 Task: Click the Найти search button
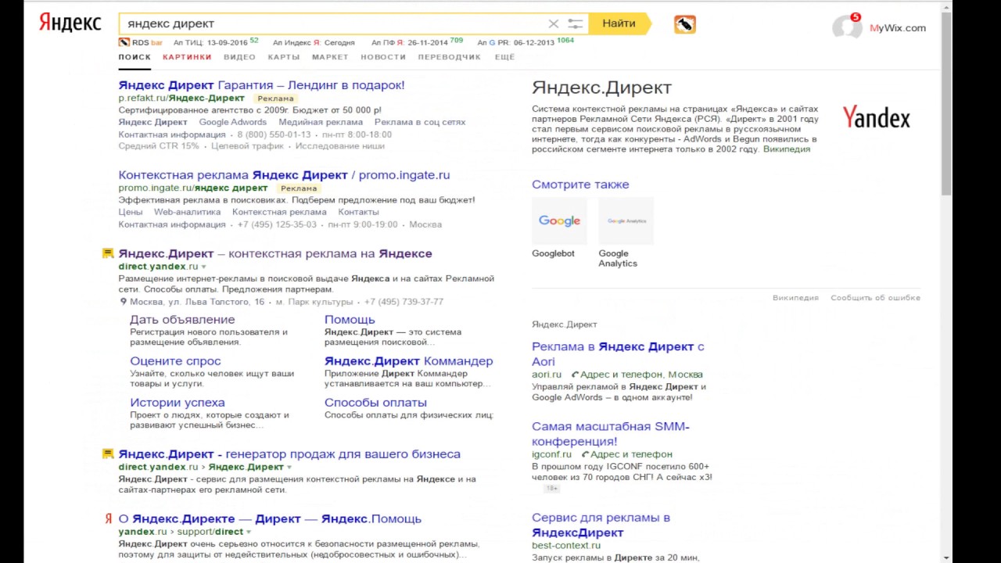click(619, 23)
